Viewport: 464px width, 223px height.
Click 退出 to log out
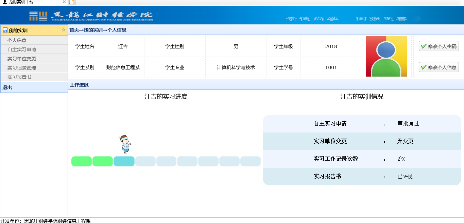point(7,87)
